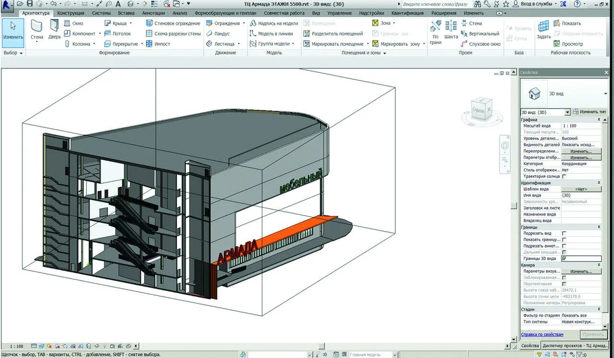Toggle the Показать границу checkbox
This screenshot has height=358, width=614.
coord(564,239)
